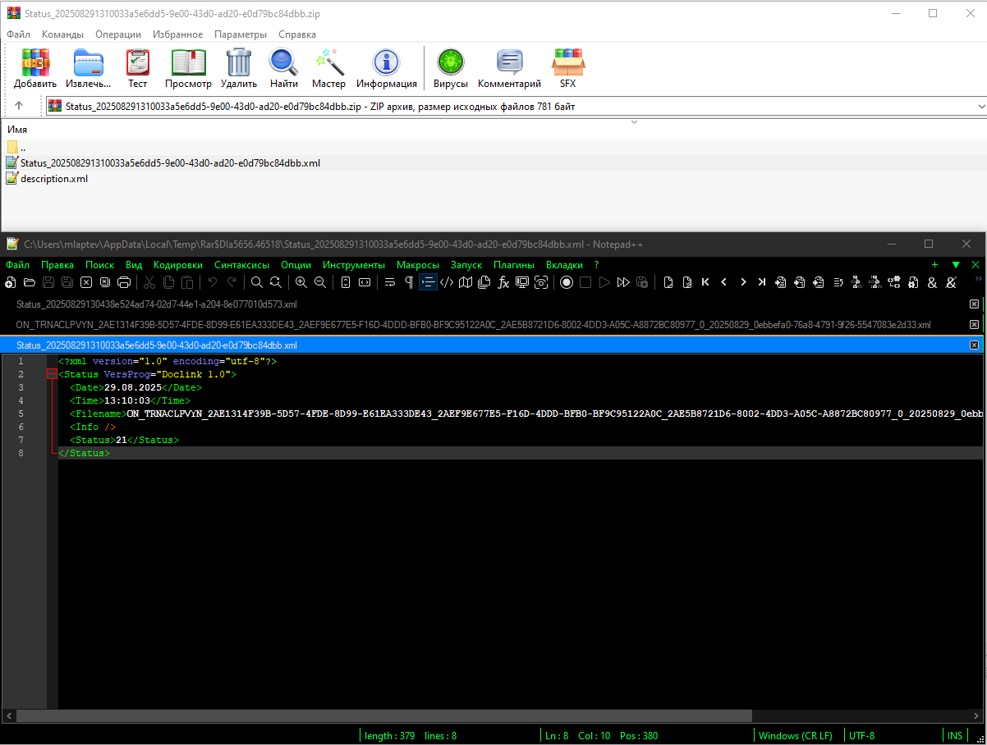The image size is (987, 745).
Task: Click the Find magnifier in Notepad++ toolbar
Action: point(257,282)
